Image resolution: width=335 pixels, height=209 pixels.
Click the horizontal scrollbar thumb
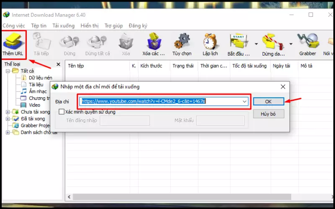pyautogui.click(x=182, y=197)
